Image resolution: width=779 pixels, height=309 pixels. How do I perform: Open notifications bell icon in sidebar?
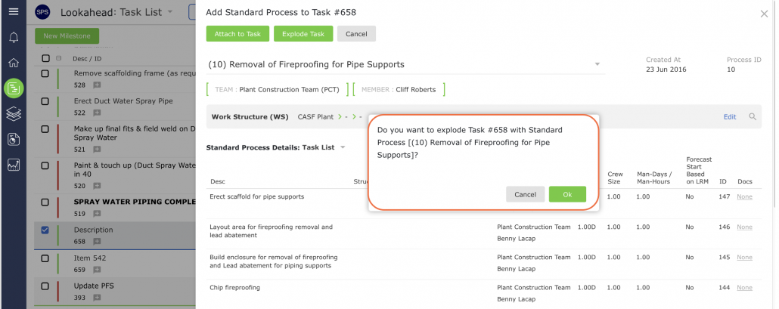click(x=14, y=37)
